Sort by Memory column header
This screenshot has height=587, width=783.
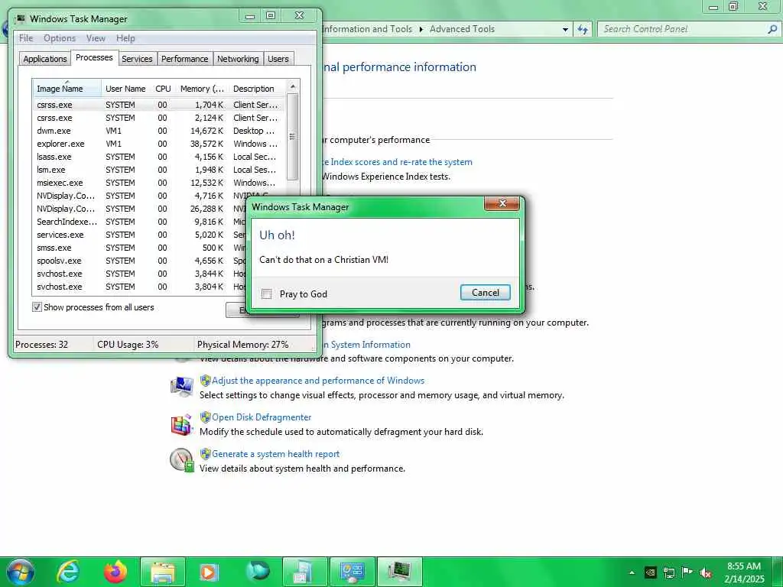click(x=202, y=89)
